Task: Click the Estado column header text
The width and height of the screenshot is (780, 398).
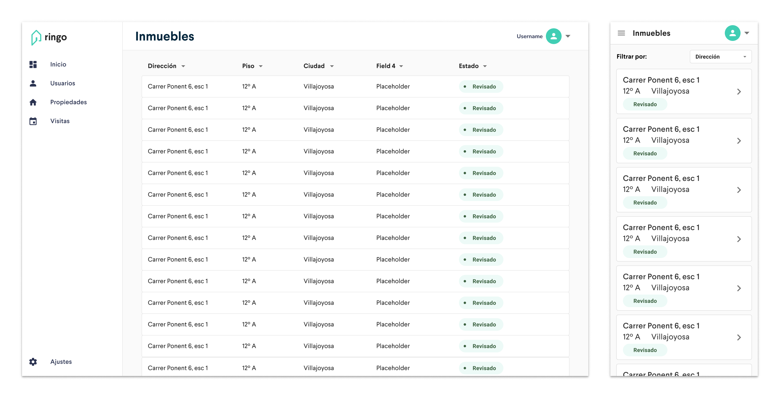Action: point(469,66)
